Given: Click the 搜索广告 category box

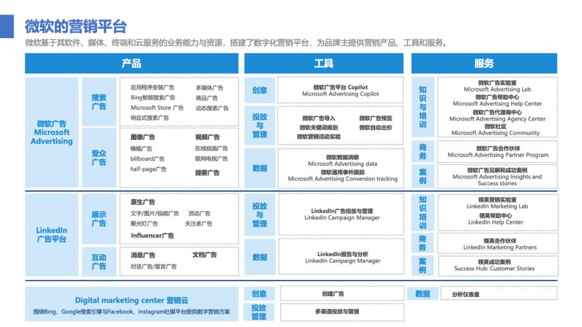Looking at the screenshot, I should [99, 102].
